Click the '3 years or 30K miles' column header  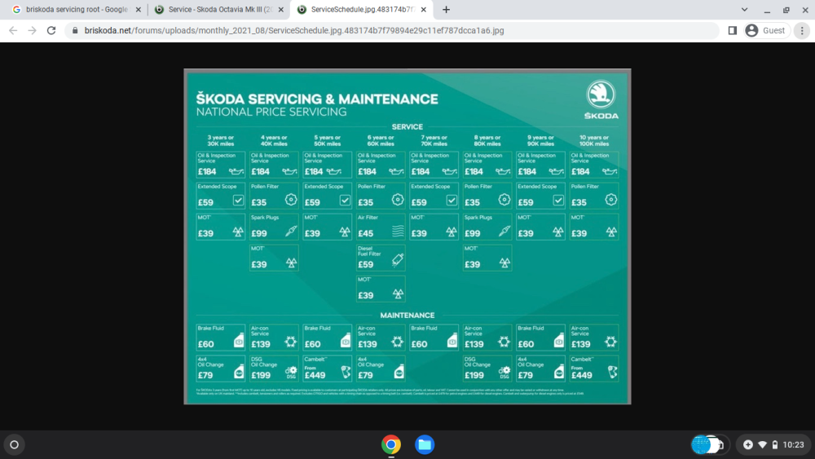click(220, 140)
